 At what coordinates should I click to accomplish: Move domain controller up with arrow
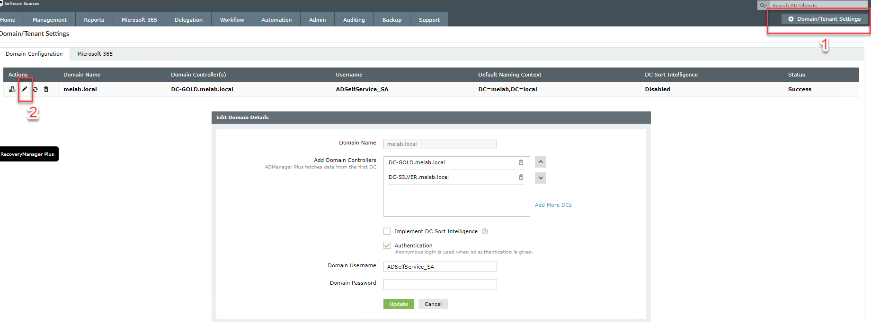pyautogui.click(x=541, y=162)
